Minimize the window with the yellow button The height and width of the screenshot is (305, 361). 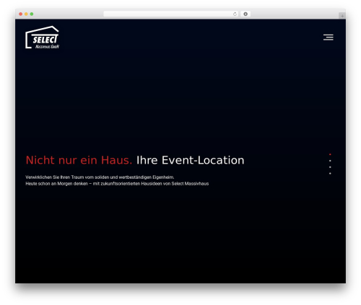[x=26, y=14]
